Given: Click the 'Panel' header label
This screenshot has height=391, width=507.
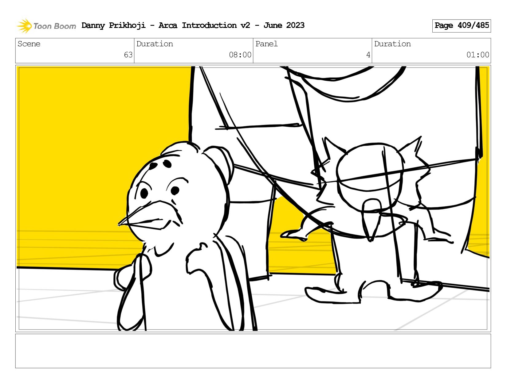Looking at the screenshot, I should coord(266,44).
